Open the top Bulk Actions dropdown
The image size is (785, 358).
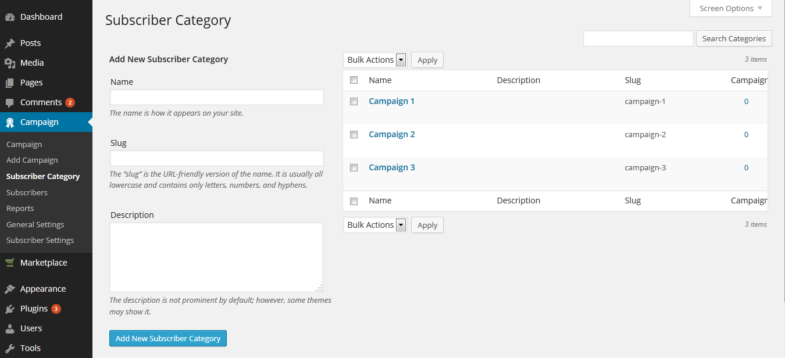coord(374,59)
